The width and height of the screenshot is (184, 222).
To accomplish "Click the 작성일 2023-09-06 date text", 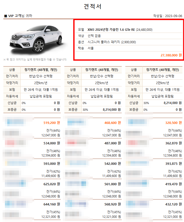I will [x=168, y=16].
